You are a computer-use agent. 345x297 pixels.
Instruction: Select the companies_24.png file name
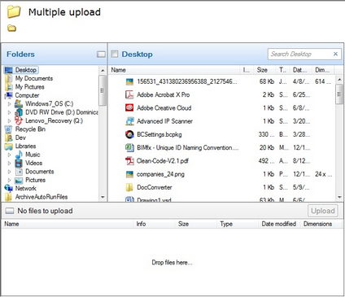coord(160,174)
